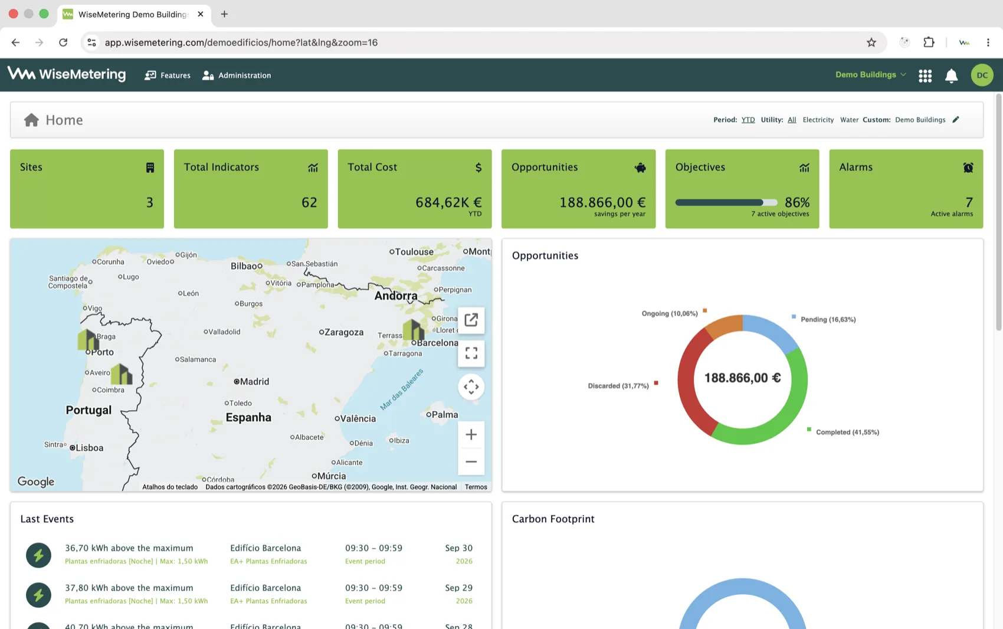This screenshot has width=1003, height=629.
Task: View site information icon in address bar
Action: pyautogui.click(x=91, y=42)
